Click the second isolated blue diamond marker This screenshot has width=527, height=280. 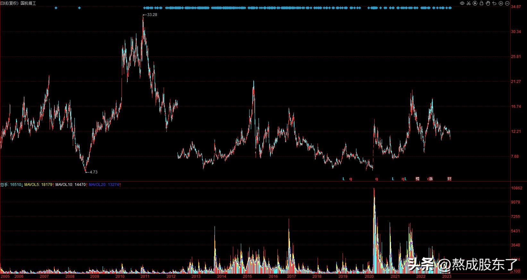point(80,8)
